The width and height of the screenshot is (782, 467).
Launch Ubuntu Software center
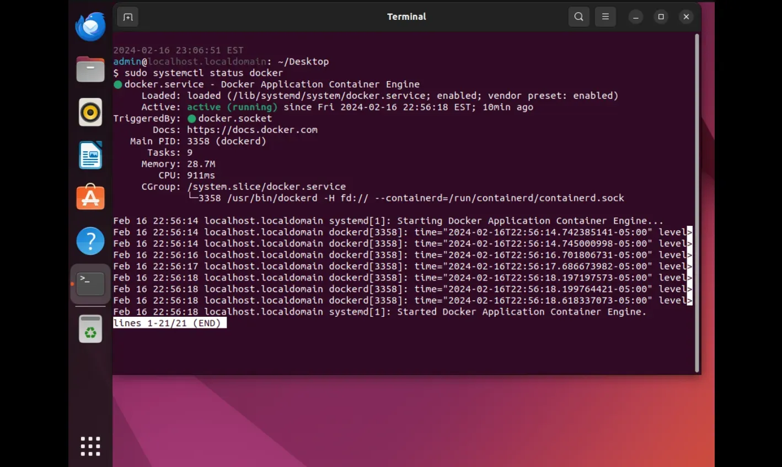(90, 198)
